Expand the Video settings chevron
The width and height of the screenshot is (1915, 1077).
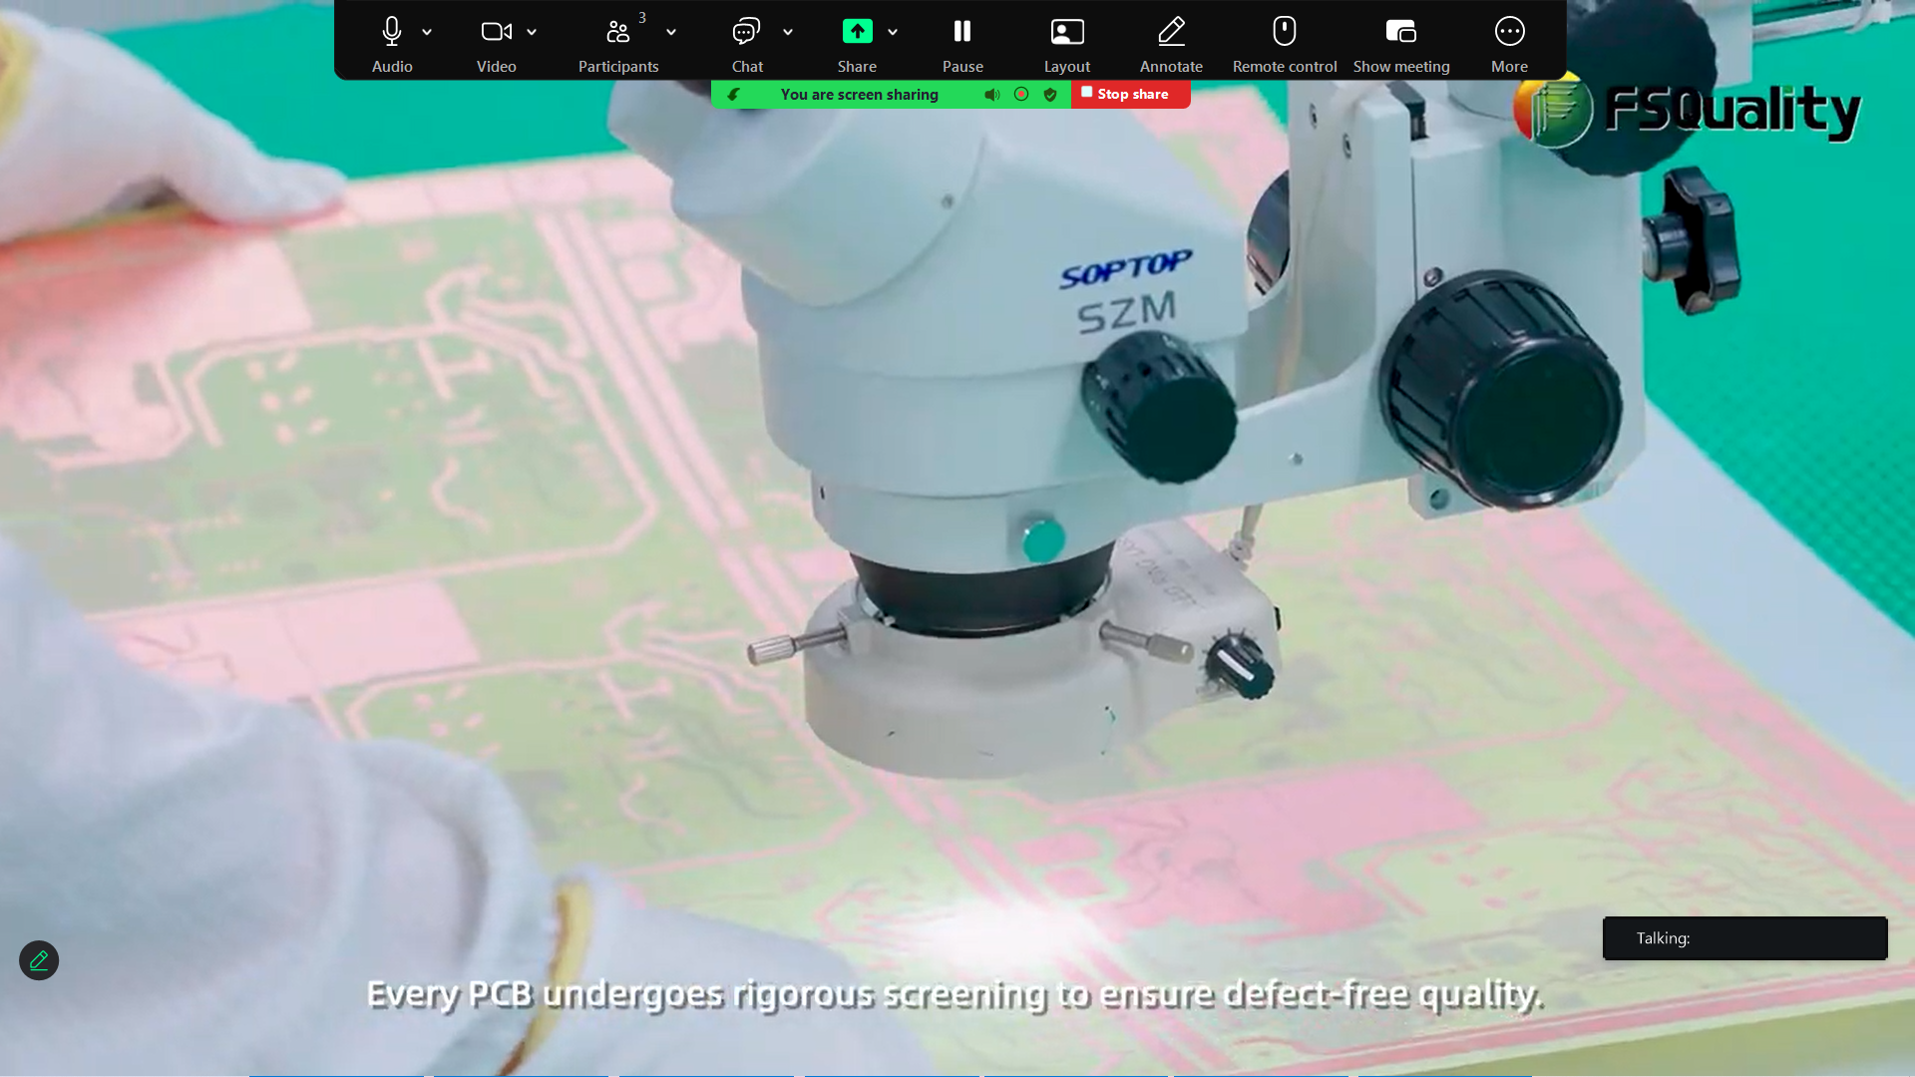point(532,32)
